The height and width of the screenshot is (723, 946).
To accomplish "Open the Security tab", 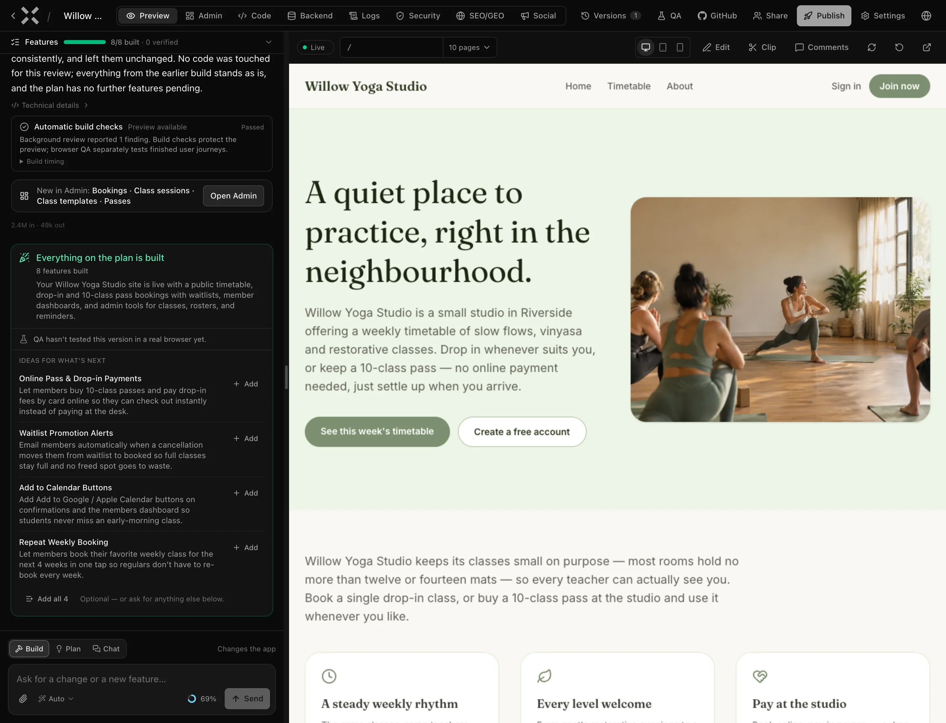I will (418, 16).
